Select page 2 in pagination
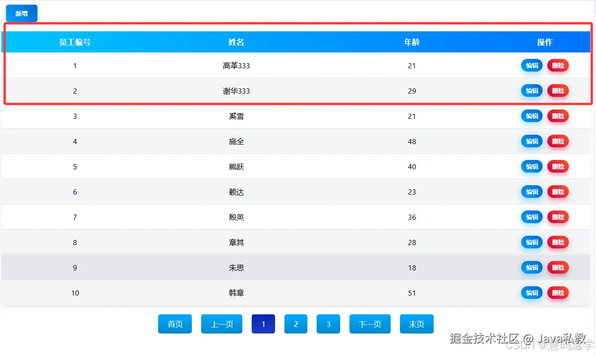Viewport: 596px width, 355px height. (296, 324)
